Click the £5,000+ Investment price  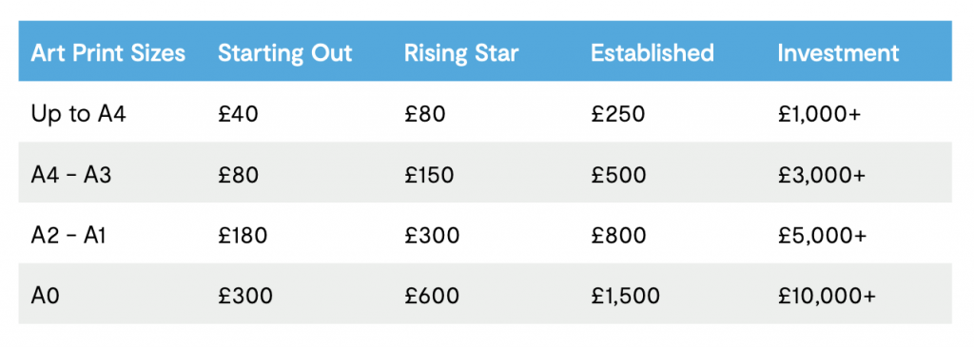[x=821, y=236]
